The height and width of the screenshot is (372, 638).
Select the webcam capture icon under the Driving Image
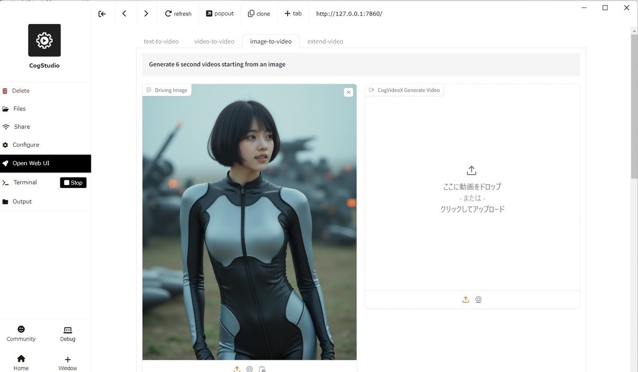pyautogui.click(x=249, y=368)
